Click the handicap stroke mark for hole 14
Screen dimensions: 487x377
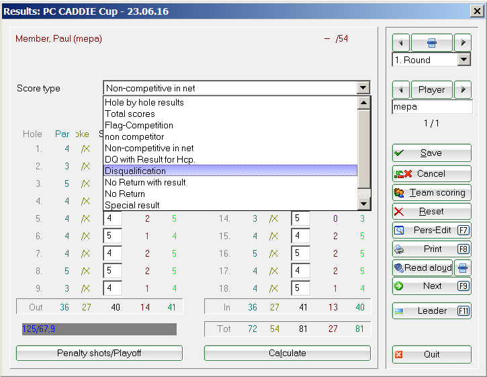pos(273,219)
